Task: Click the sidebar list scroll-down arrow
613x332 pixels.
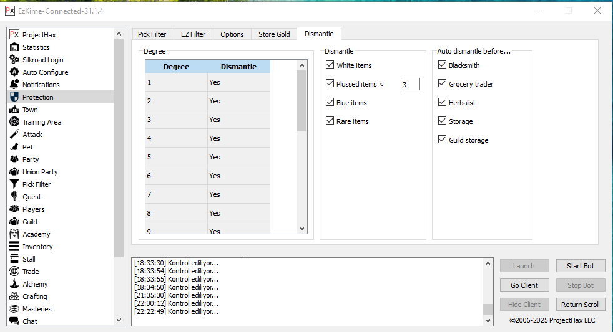Action: (119, 320)
